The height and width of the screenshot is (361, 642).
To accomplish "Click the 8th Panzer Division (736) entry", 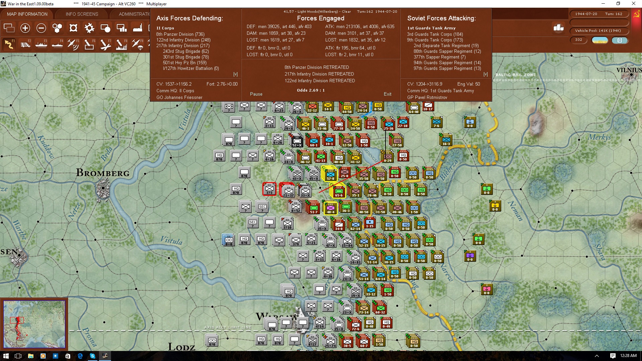I will point(180,34).
